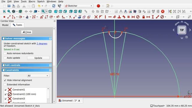
Task: Toggle construction geometry mode icon
Action: (x=89, y=17)
